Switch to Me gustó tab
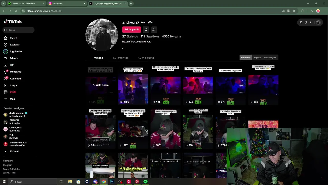328x185 pixels. pos(146,58)
